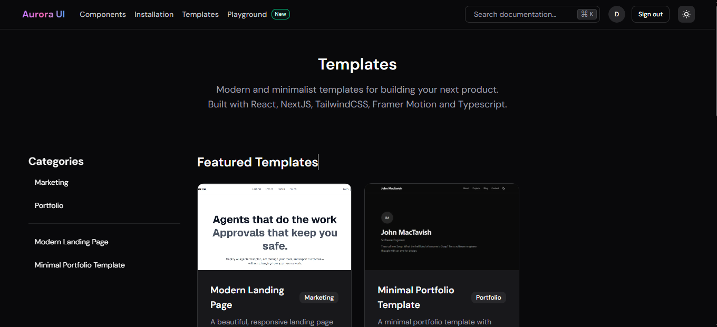This screenshot has width=717, height=327.
Task: Click the main Templates page title
Action: [x=357, y=64]
